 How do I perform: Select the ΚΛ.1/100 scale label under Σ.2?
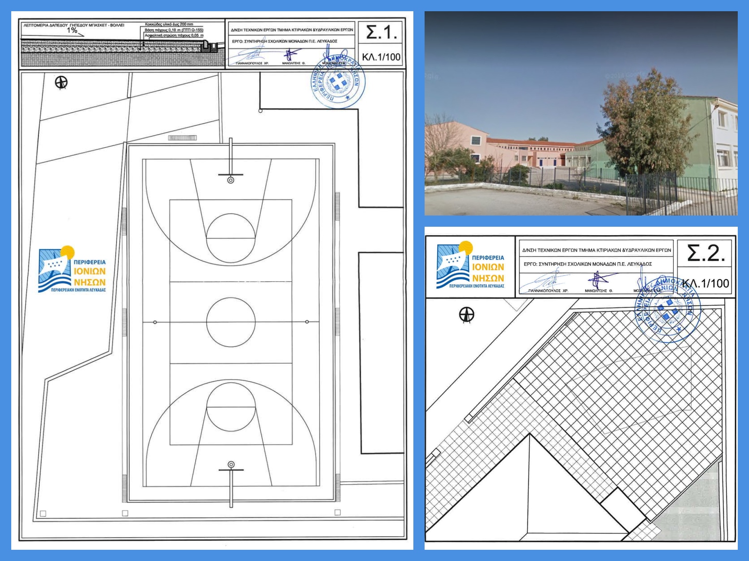click(705, 283)
